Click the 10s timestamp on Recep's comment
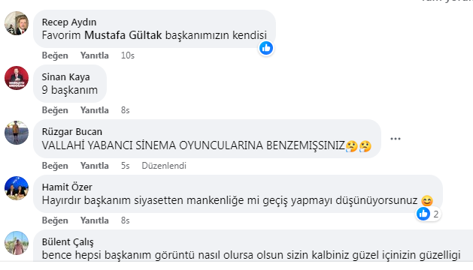Screen dimensions: 473x270 [x=128, y=55]
